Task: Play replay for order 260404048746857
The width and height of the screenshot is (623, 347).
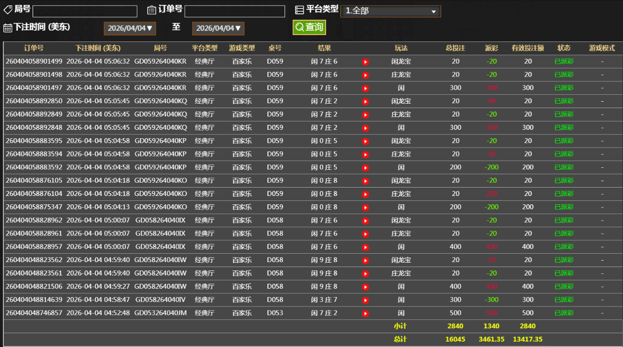Action: 365,313
